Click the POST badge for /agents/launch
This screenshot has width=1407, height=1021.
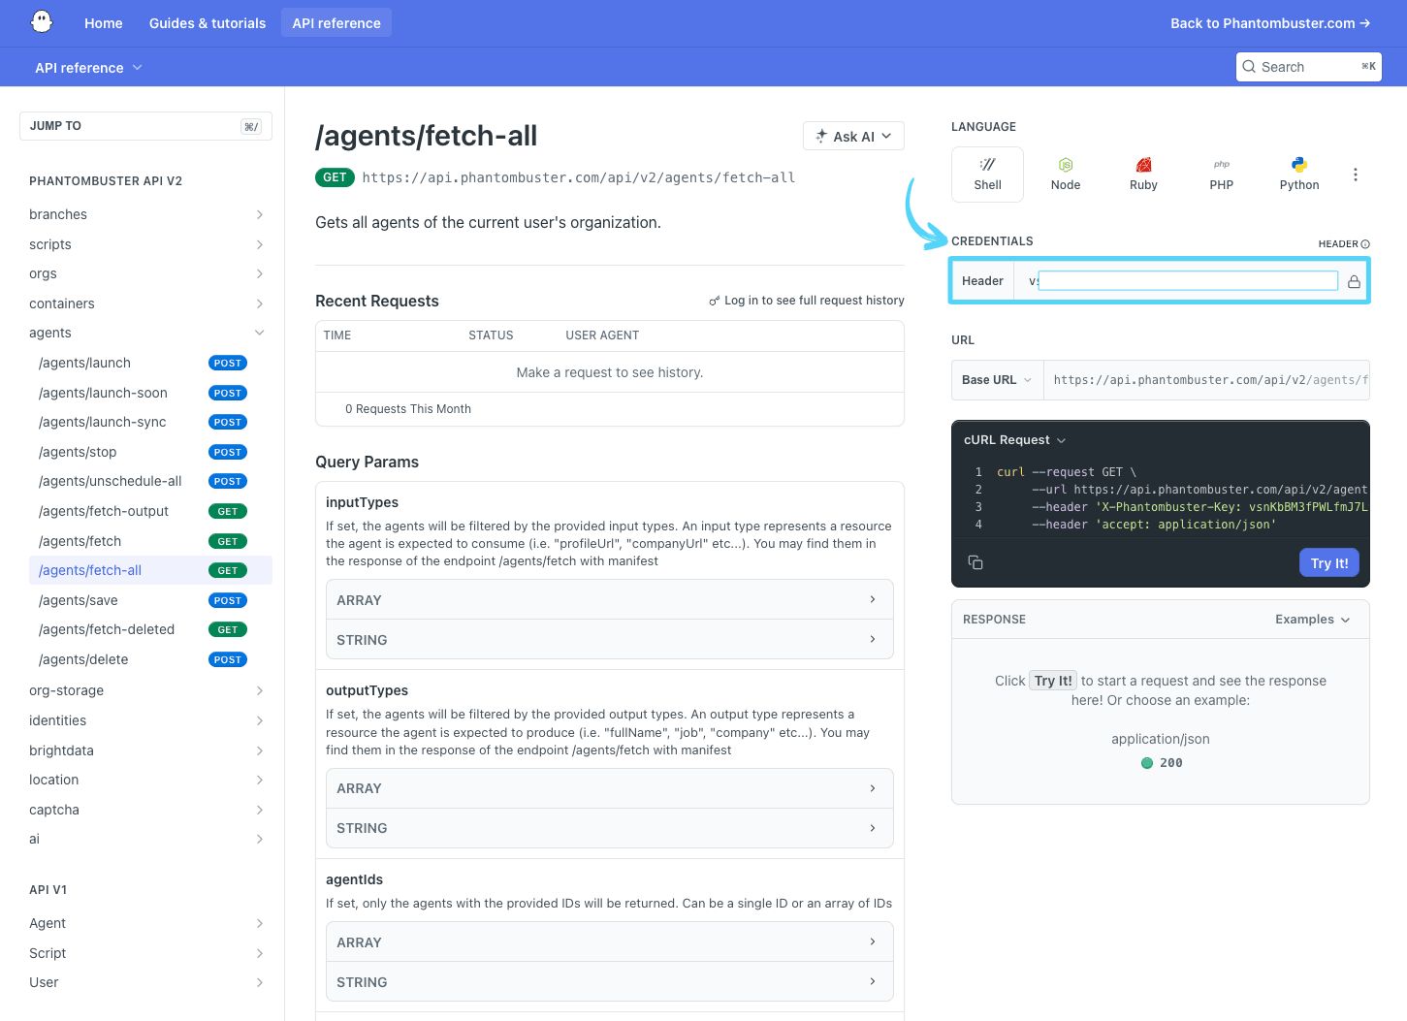228,363
